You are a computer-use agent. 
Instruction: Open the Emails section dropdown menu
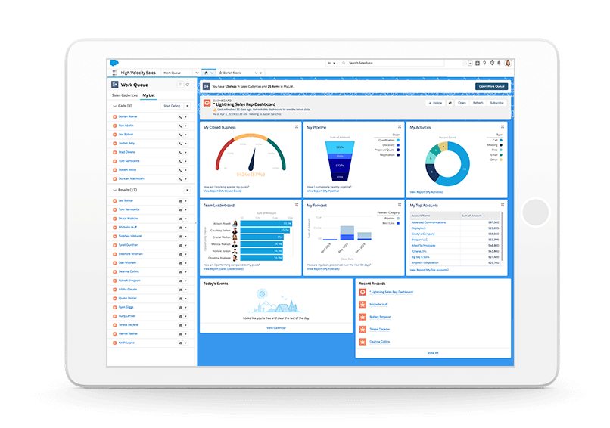(188, 190)
